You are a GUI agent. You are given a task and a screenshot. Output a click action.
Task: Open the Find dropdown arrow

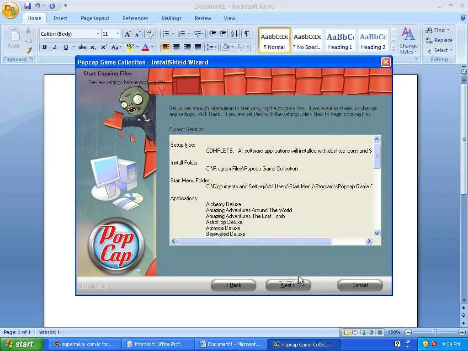point(448,30)
